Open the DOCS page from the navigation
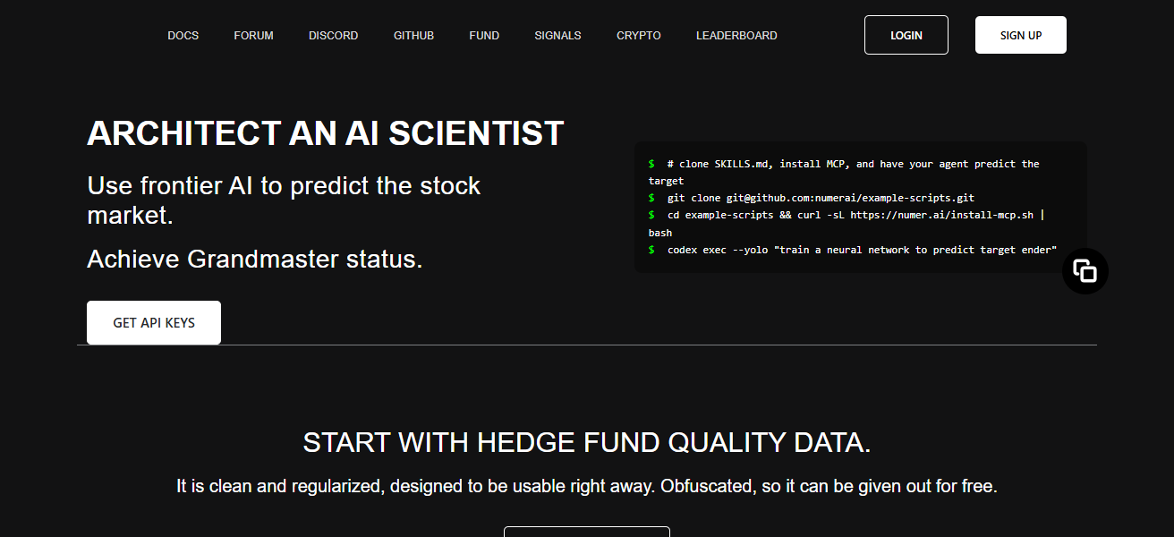Image resolution: width=1174 pixels, height=537 pixels. [183, 35]
